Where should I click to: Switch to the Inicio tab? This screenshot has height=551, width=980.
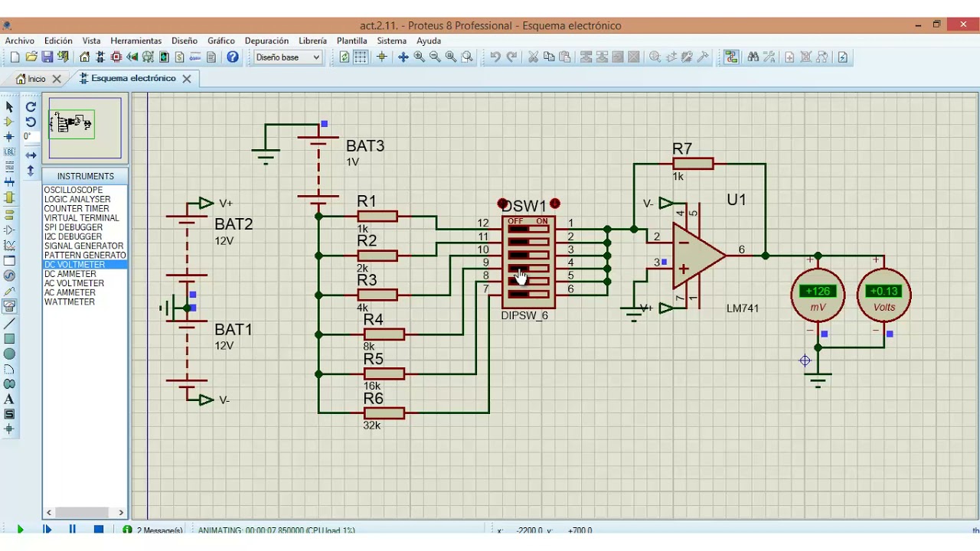coord(37,79)
